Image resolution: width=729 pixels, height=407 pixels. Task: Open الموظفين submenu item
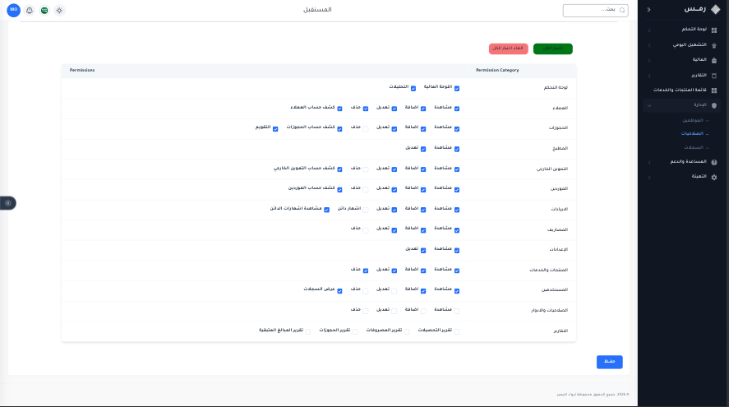click(693, 121)
